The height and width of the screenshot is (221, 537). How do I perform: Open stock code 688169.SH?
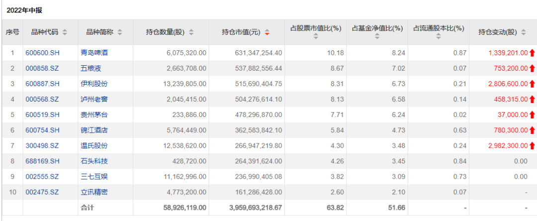42,161
